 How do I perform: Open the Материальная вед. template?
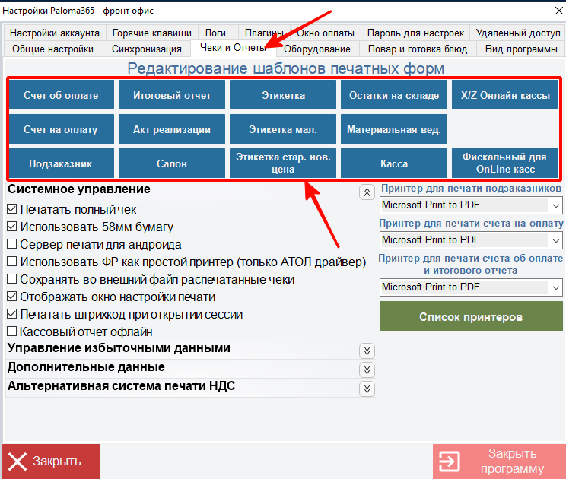[394, 129]
